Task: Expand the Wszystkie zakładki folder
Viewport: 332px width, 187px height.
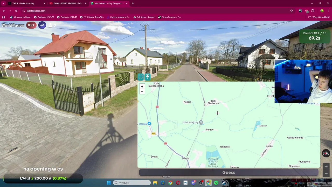Action: (x=319, y=17)
